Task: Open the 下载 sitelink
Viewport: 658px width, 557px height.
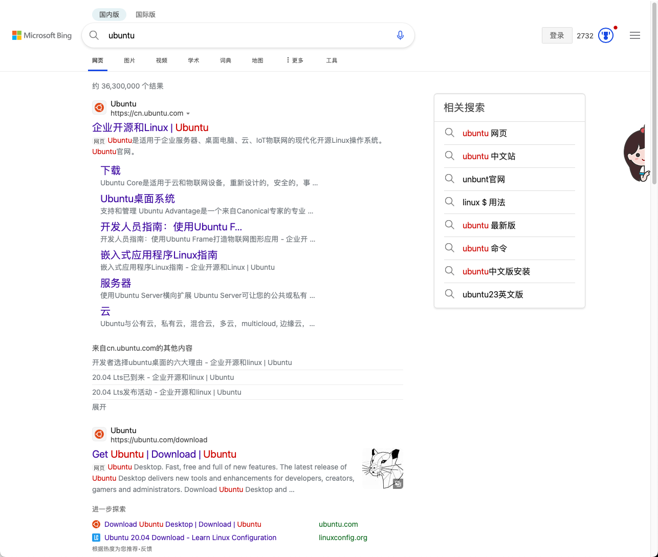Action: [x=111, y=170]
